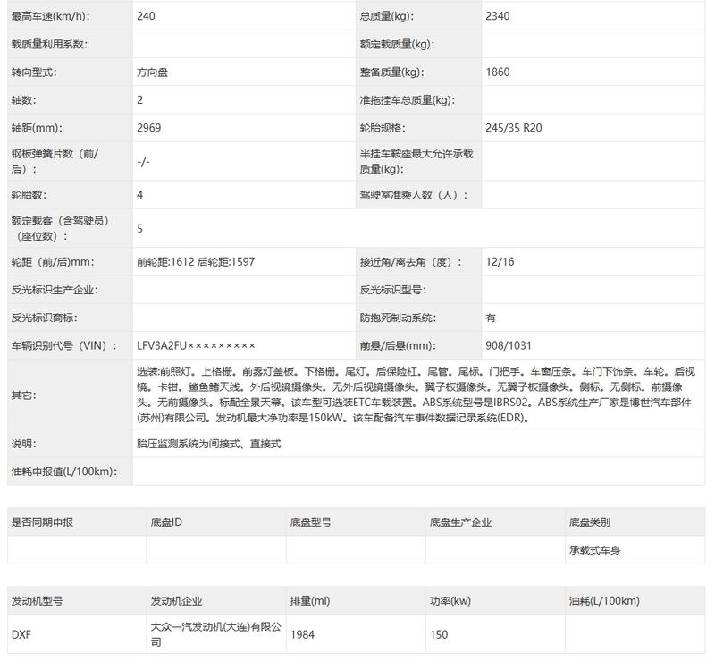Click the leaf spring value -/-
This screenshot has height=662, width=715.
tap(143, 162)
